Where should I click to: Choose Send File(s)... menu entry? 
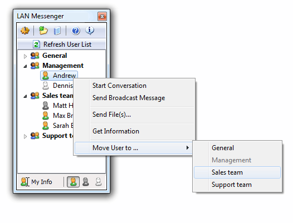point(112,115)
